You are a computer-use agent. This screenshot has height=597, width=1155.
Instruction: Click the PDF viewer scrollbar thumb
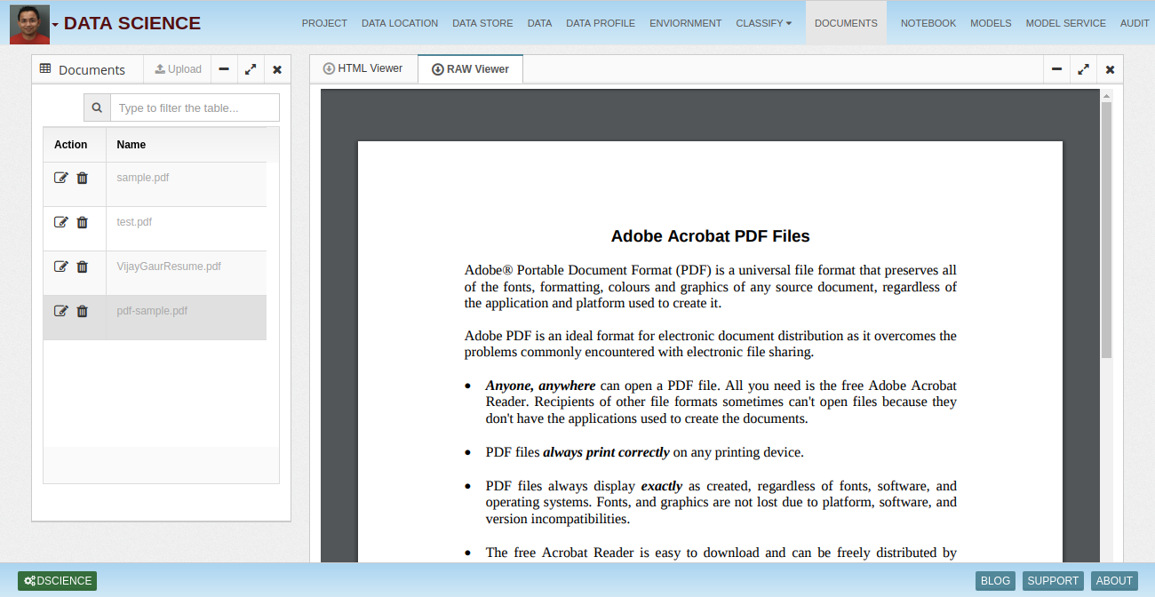coord(1106,229)
